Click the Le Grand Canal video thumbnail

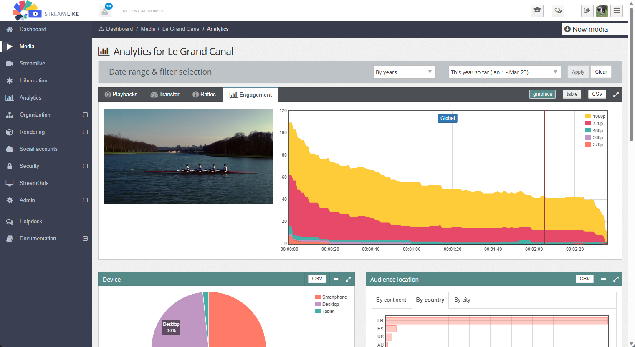[x=188, y=157]
